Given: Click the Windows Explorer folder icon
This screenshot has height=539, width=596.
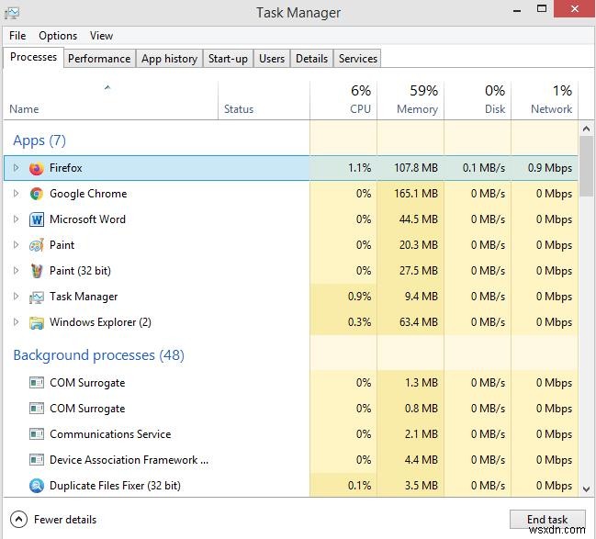Looking at the screenshot, I should point(37,322).
